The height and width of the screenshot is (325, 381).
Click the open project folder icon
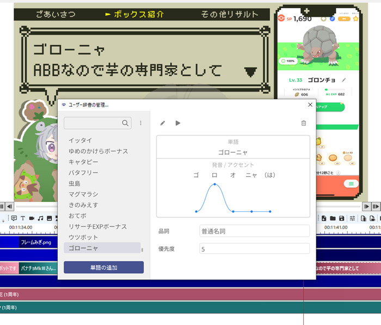pos(333,218)
